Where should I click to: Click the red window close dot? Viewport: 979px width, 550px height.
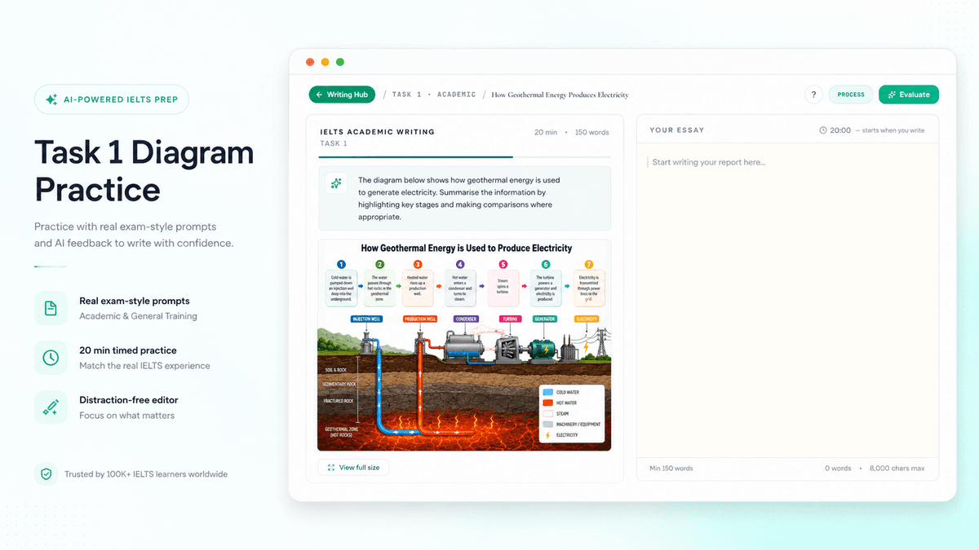[x=310, y=62]
